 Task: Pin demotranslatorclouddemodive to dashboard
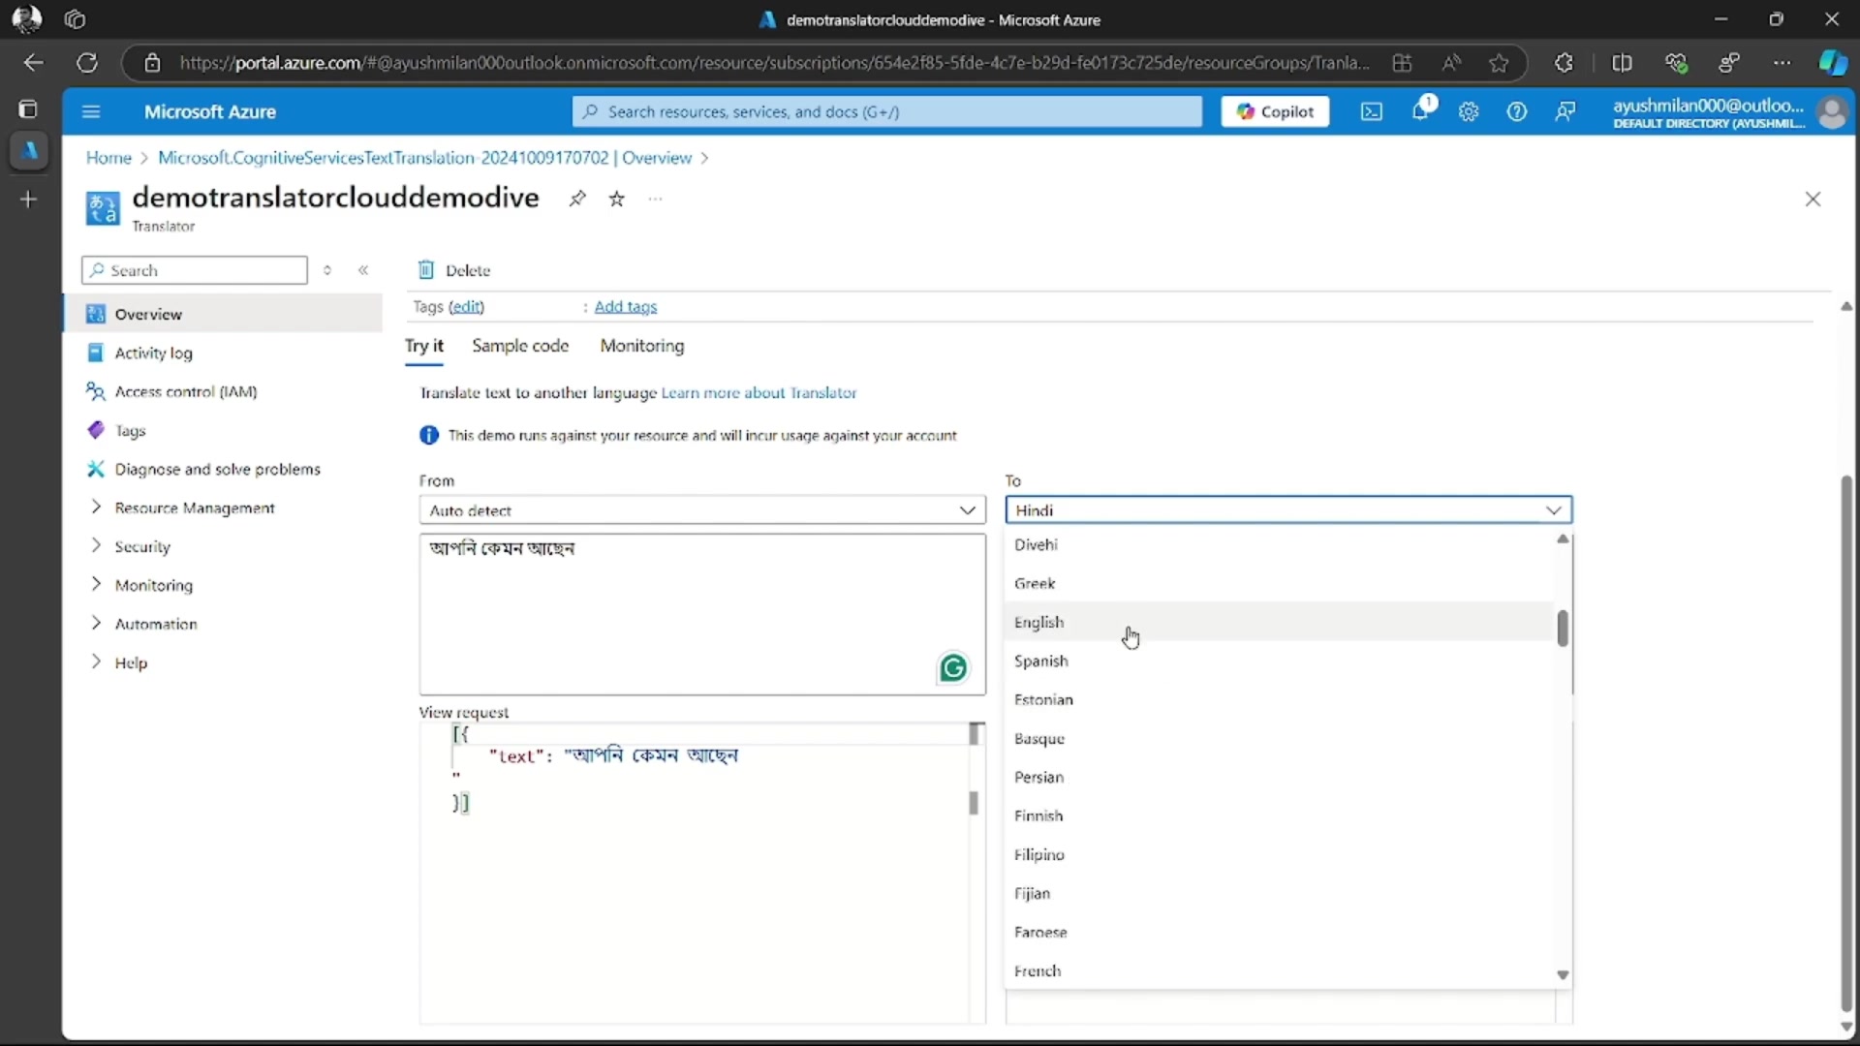point(578,199)
